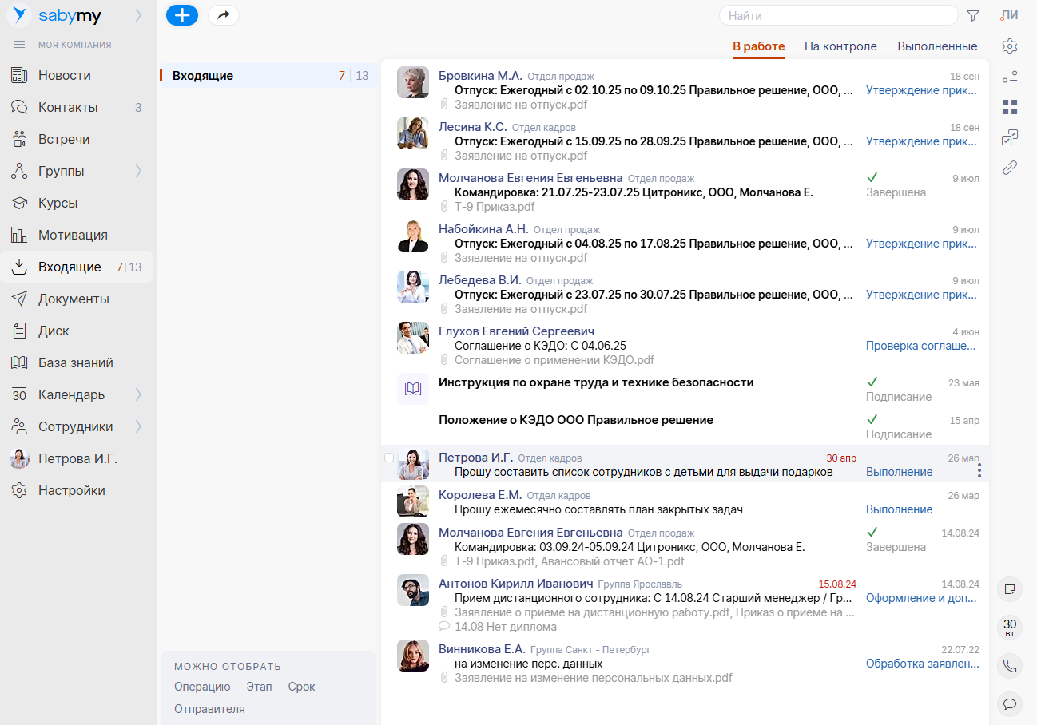Viewport: 1037px width, 725px height.
Task: Click the blue plus create button
Action: [182, 15]
